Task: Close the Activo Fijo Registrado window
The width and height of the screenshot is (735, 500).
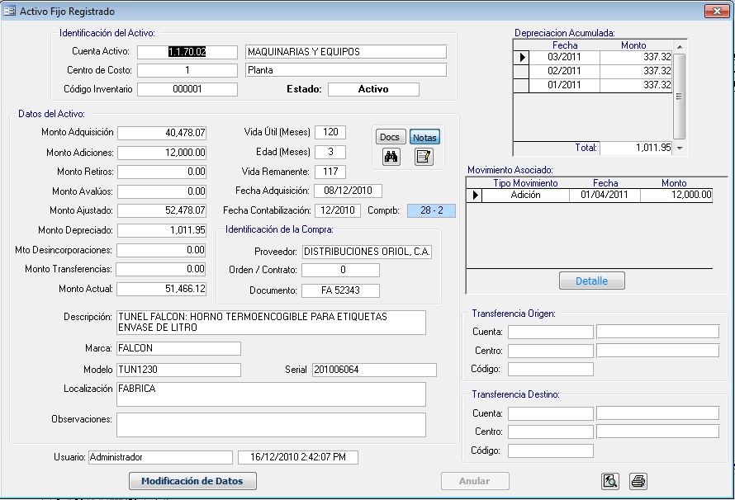Action: pyautogui.click(x=715, y=12)
